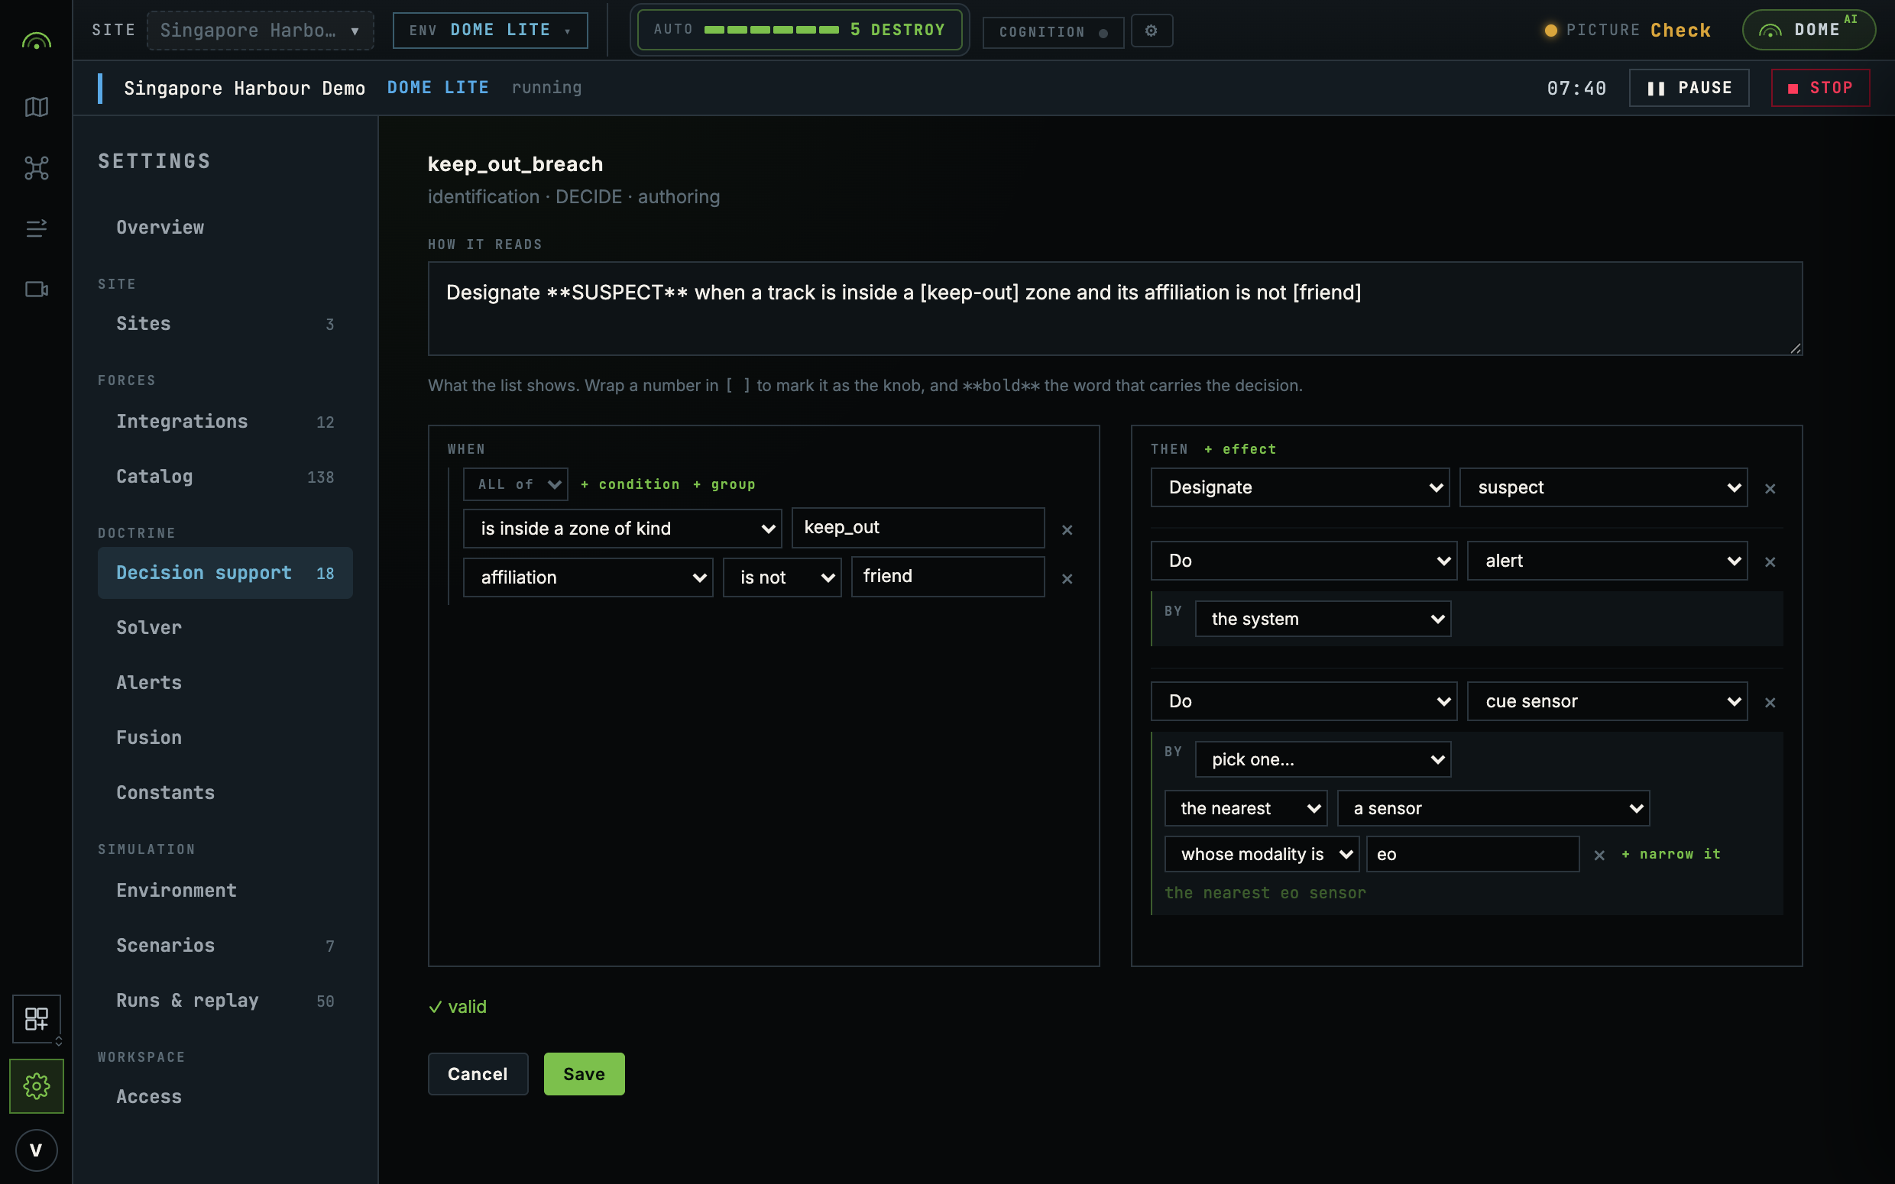The image size is (1895, 1184).
Task: Open the Designate action dropdown
Action: 1300,488
